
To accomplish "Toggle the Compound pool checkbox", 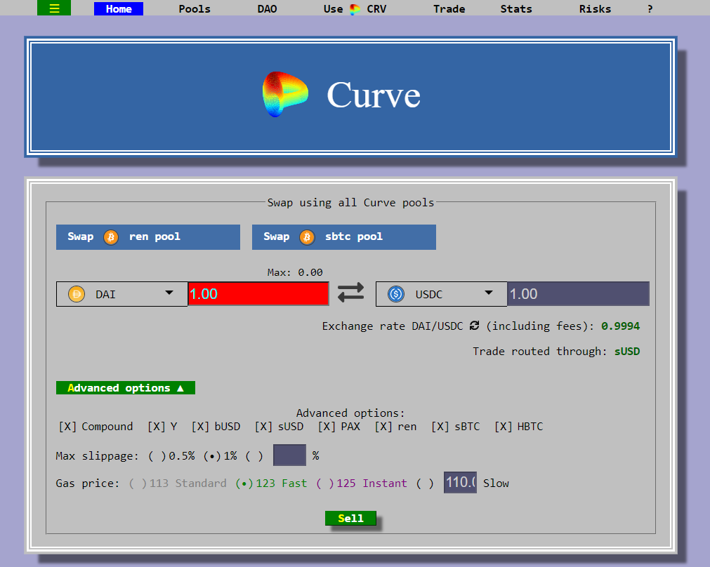I will pos(96,426).
